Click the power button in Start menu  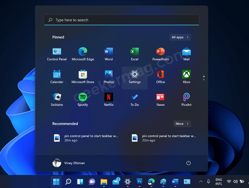188,163
